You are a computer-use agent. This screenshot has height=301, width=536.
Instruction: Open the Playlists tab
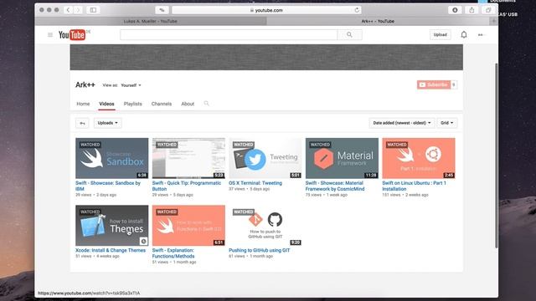pyautogui.click(x=132, y=104)
